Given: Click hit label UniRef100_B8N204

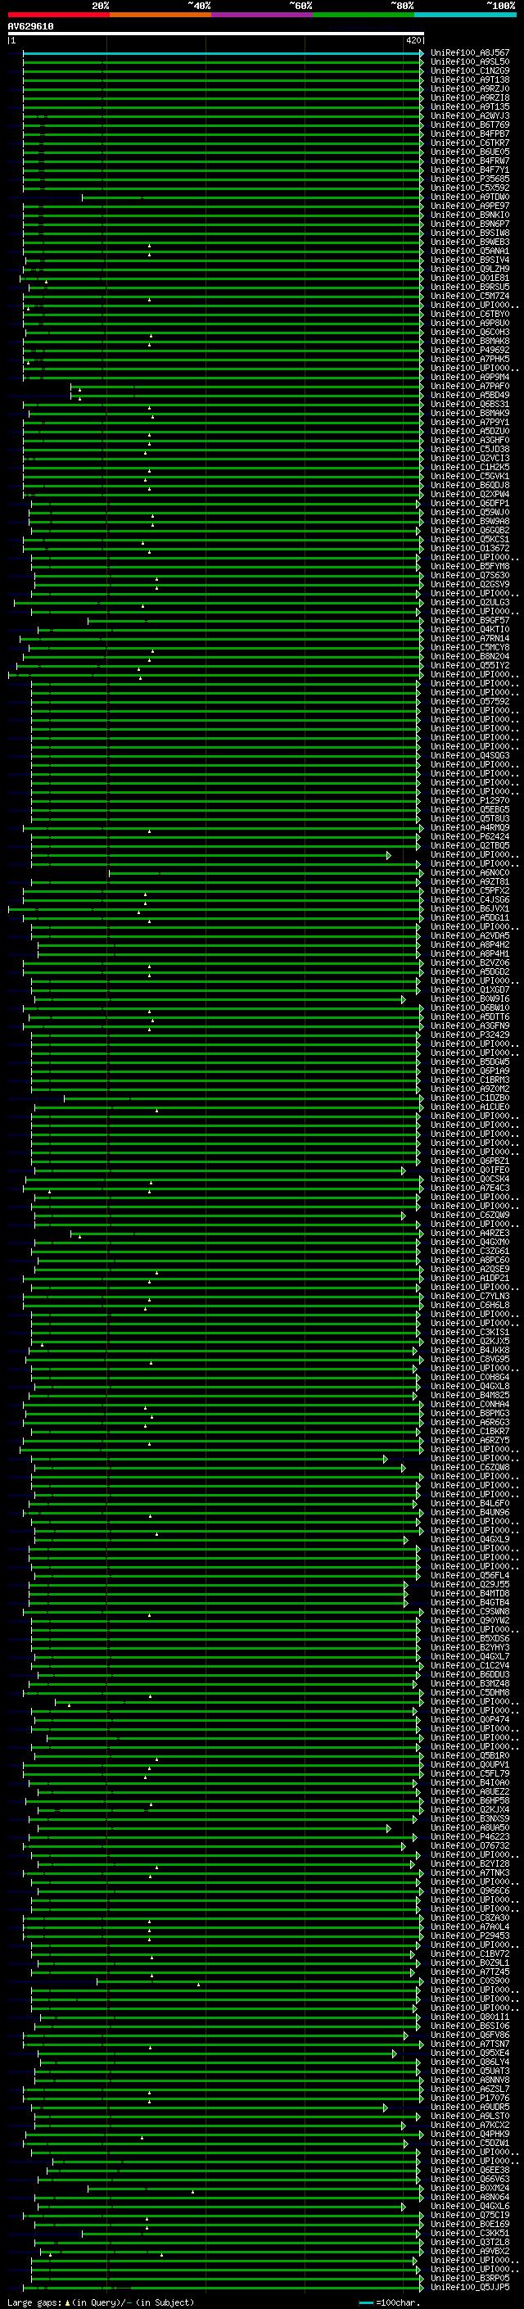Looking at the screenshot, I should click(x=470, y=656).
